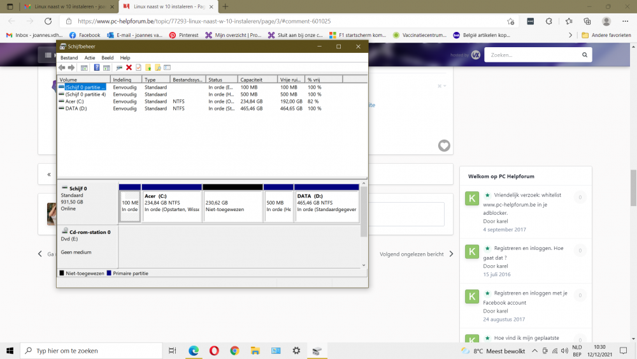This screenshot has width=637, height=359.
Task: Open the Beeld menu
Action: [108, 58]
